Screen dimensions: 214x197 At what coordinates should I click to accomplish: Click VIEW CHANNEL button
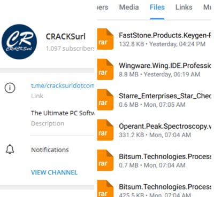(54, 172)
